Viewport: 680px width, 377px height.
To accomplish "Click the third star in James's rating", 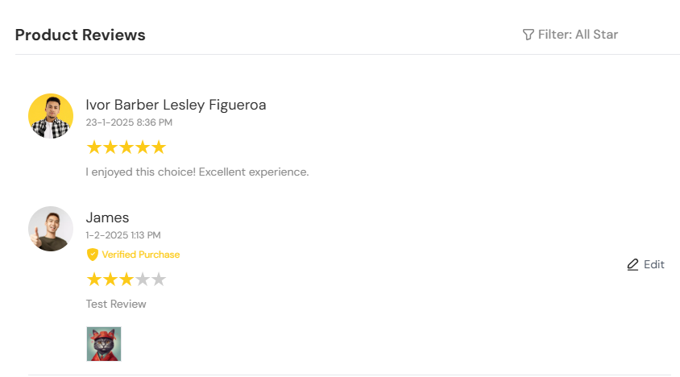I will point(126,280).
